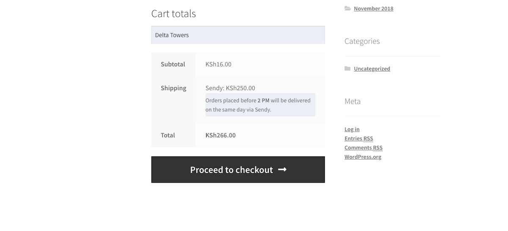Viewport: 508px width, 231px height.
Task: Focus the Delta Towers address field
Action: click(238, 35)
